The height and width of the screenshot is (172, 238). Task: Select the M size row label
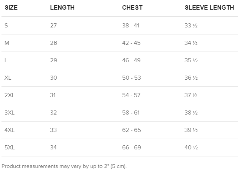tap(7, 43)
